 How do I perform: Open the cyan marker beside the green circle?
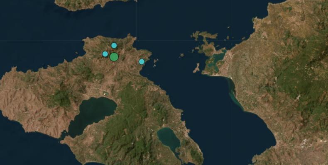click(105, 54)
